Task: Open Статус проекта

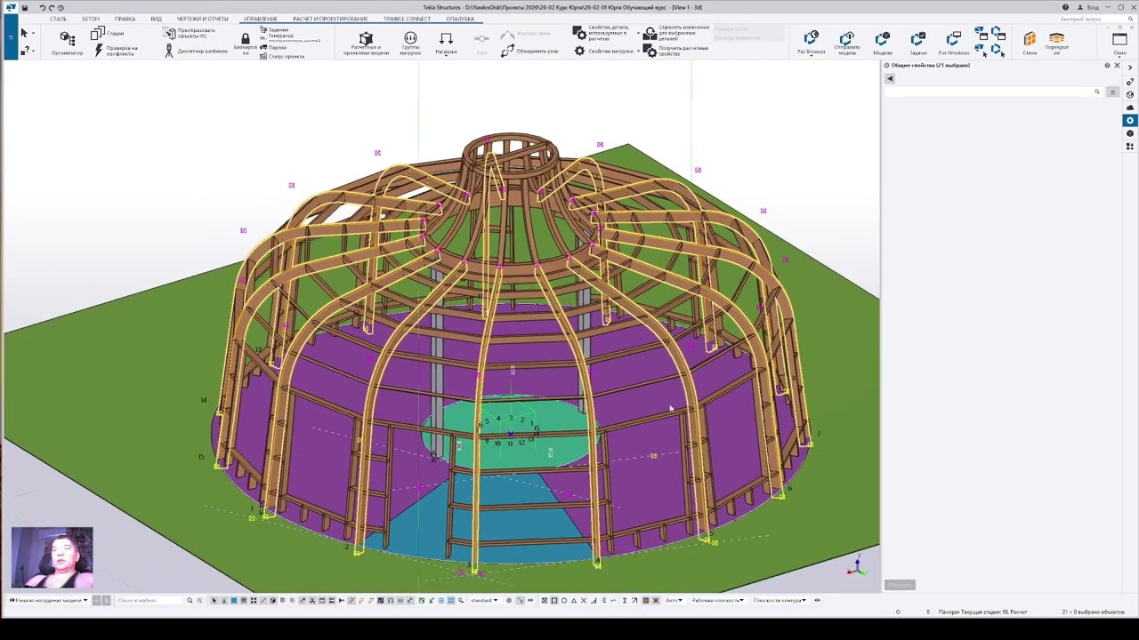Action: [282, 56]
